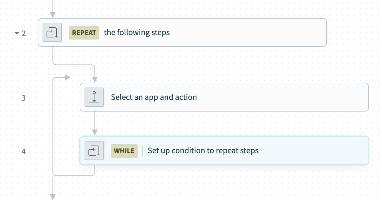The image size is (382, 200).
Task: Click the WHILE badge label
Action: 124,151
